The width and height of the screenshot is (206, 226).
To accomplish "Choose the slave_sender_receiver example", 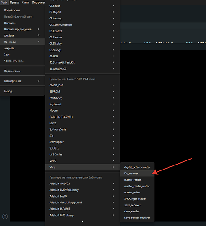I will click(x=137, y=218).
